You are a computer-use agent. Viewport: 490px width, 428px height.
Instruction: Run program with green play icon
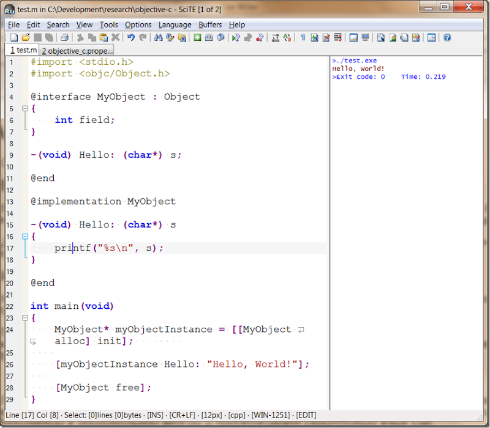236,38
